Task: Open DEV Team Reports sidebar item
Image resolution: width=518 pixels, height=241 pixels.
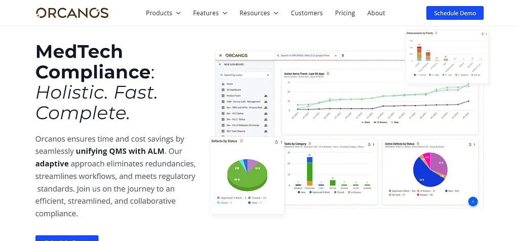Action: (x=236, y=131)
